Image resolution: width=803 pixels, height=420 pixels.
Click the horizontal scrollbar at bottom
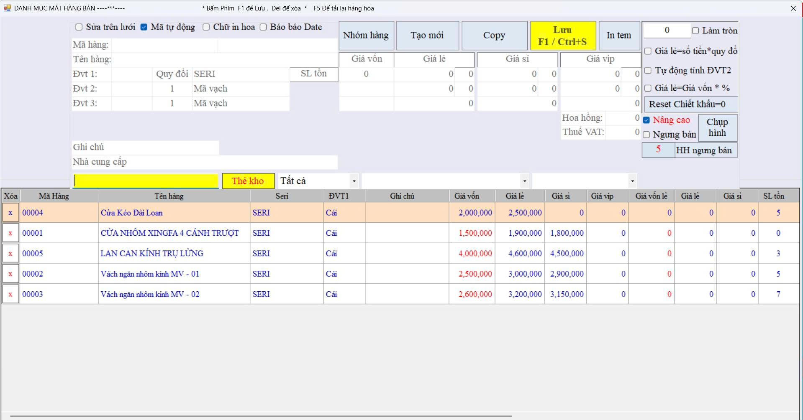click(260, 416)
